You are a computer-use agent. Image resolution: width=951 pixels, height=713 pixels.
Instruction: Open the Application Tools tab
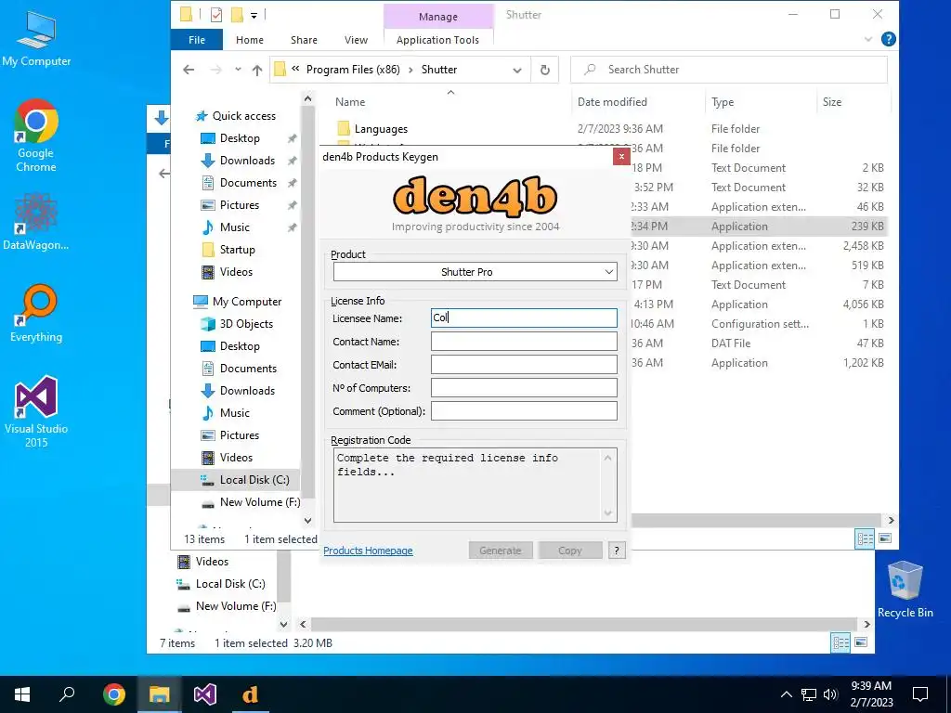[x=438, y=39]
